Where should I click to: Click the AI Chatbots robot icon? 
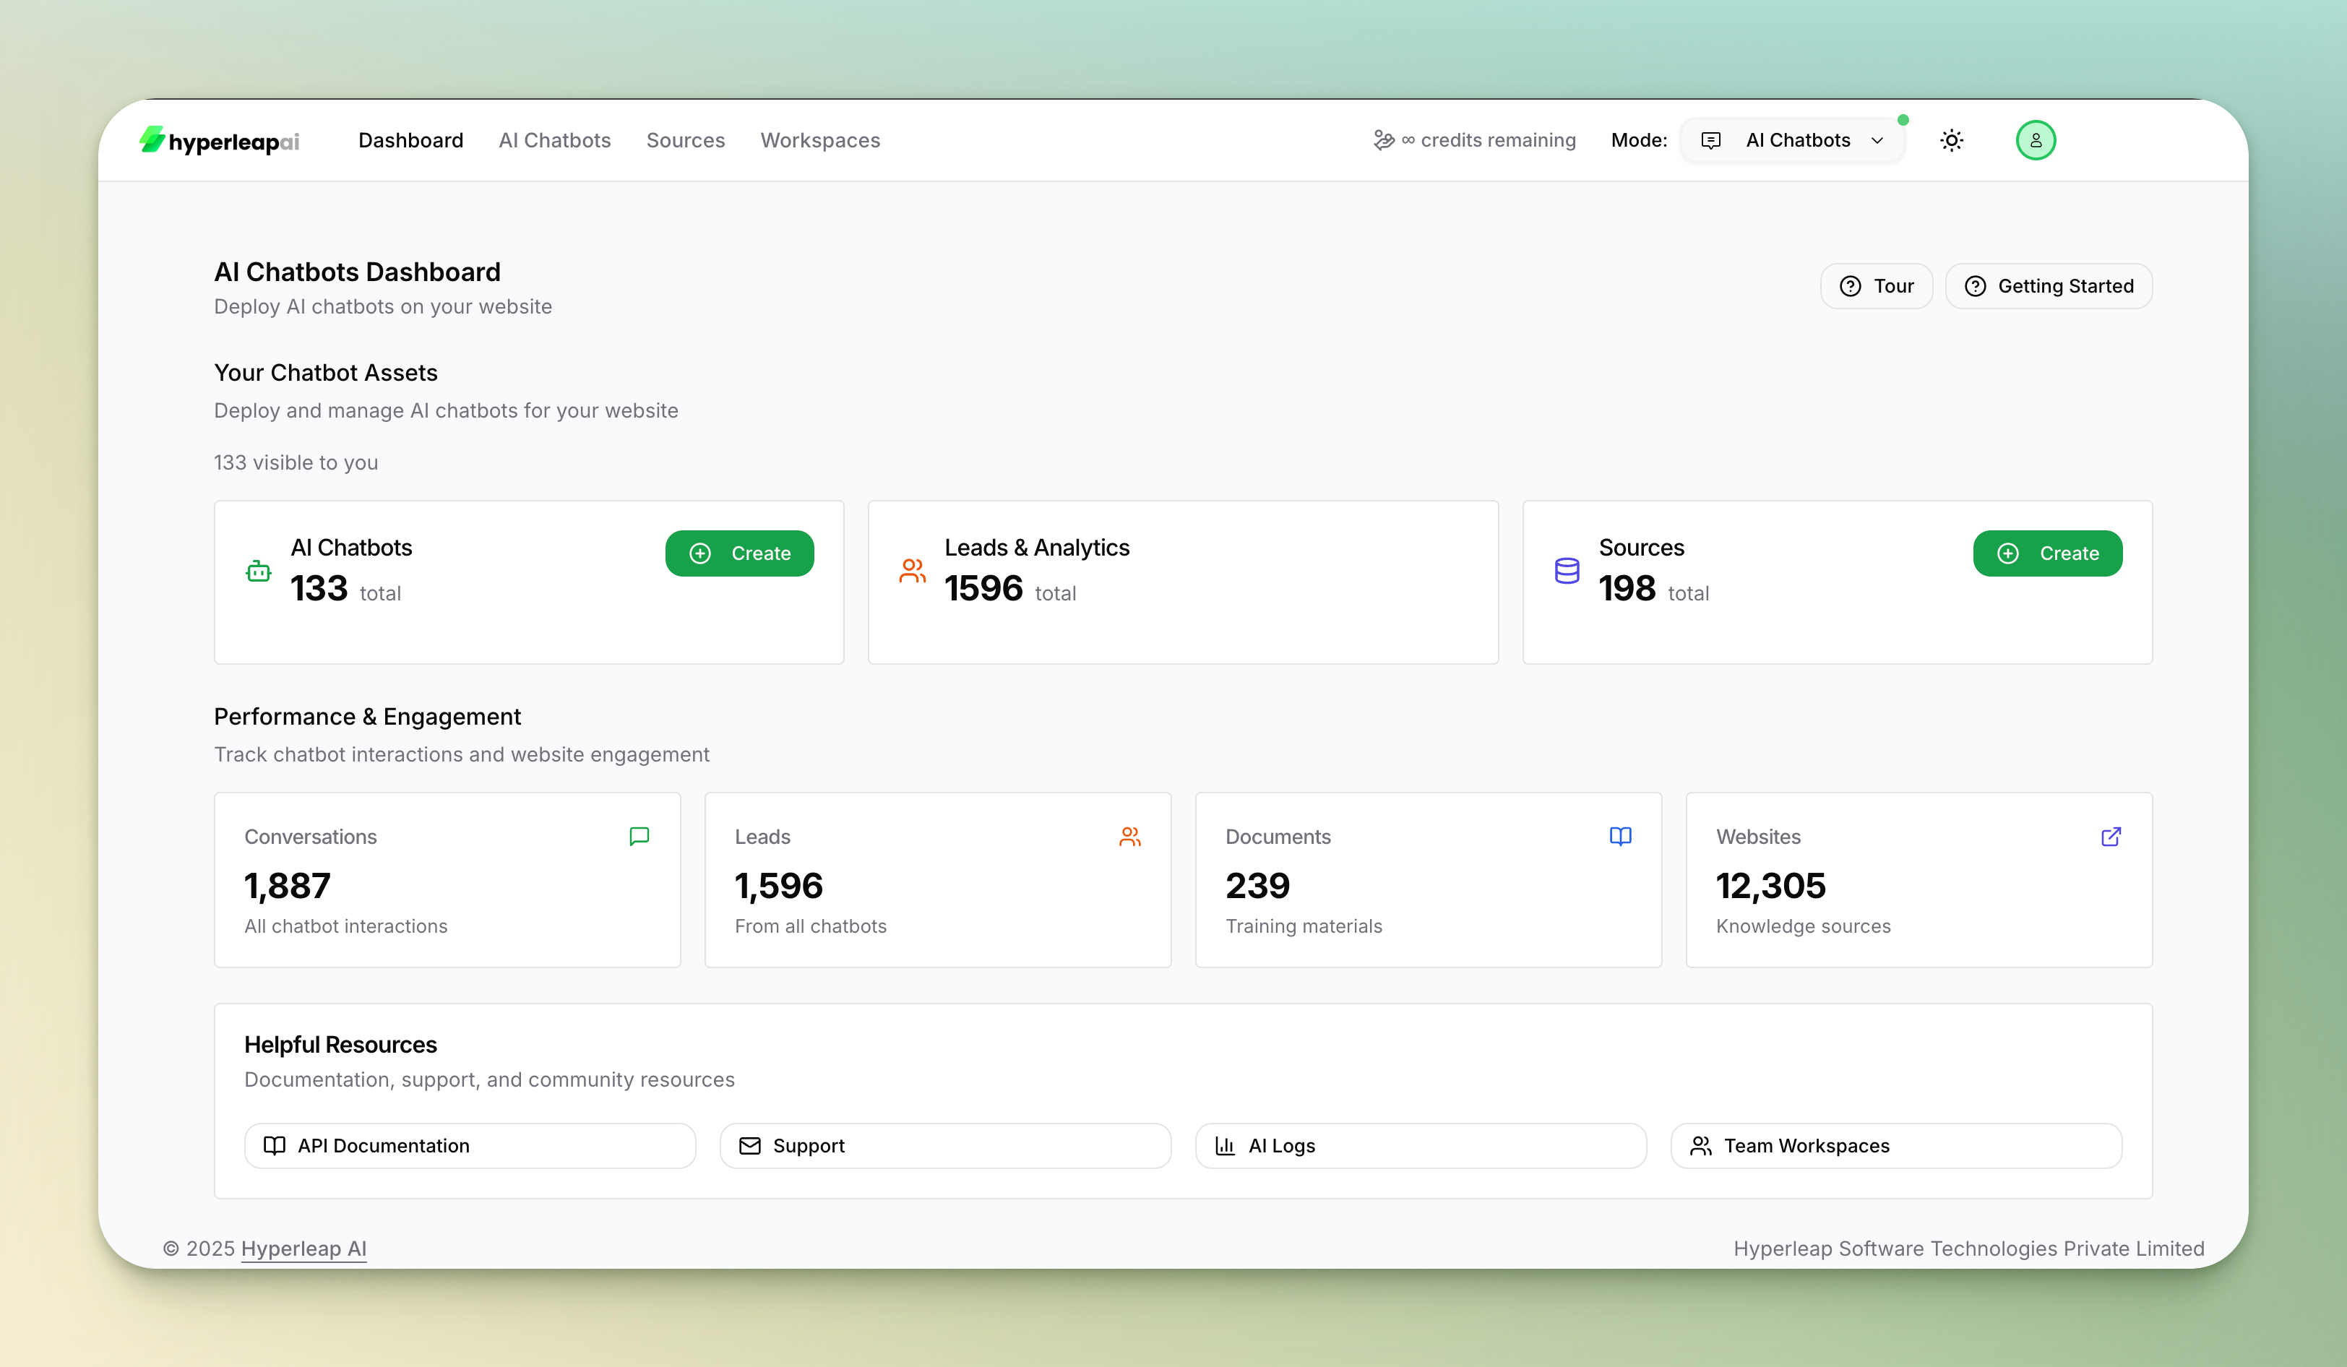coord(258,571)
